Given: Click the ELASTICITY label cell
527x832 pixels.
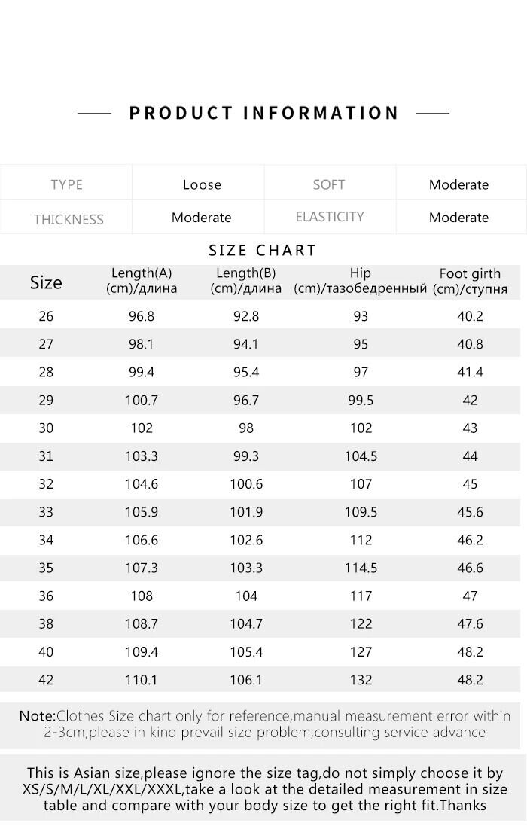Looking at the screenshot, I should (329, 217).
